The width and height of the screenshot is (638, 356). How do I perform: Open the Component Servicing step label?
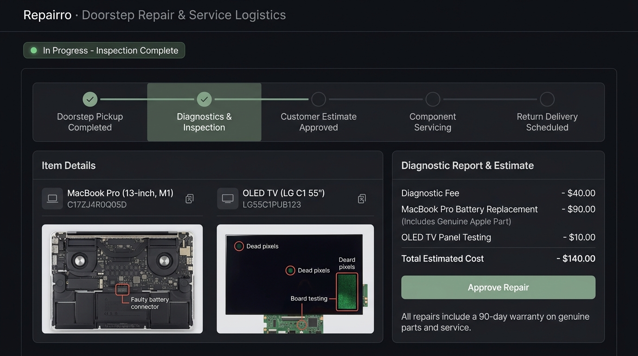(433, 122)
